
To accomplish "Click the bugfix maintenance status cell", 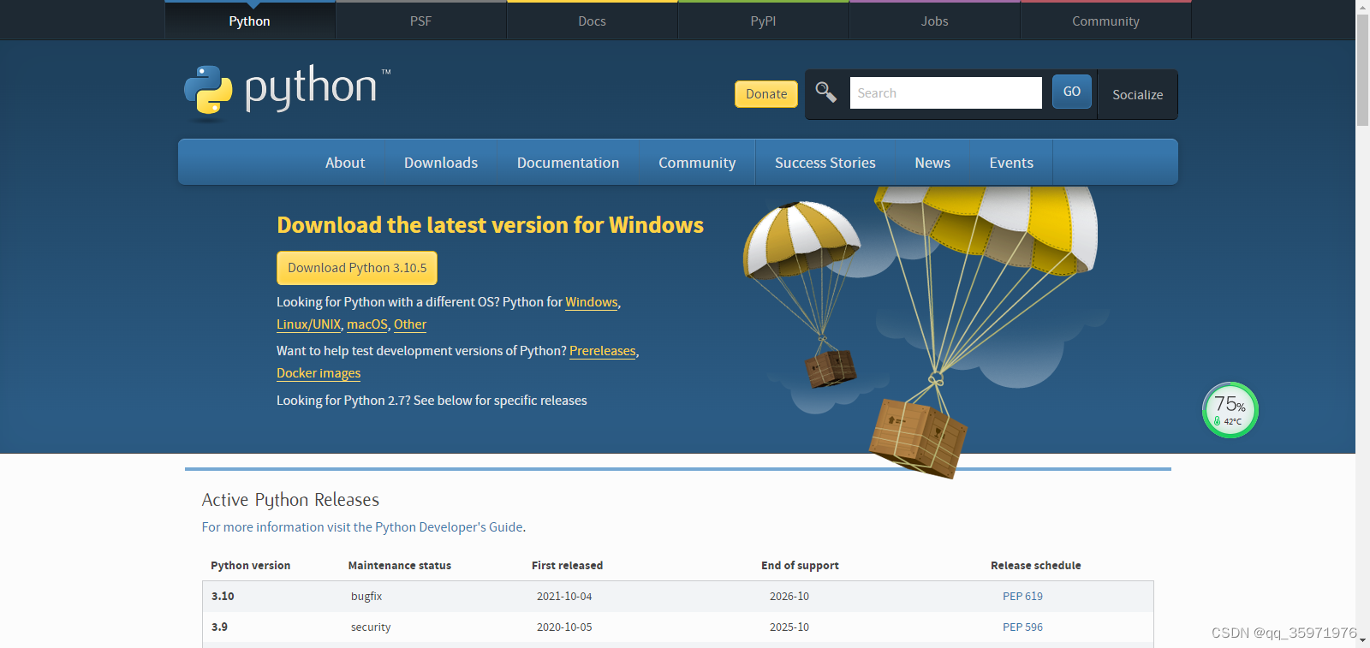I will [x=366, y=597].
